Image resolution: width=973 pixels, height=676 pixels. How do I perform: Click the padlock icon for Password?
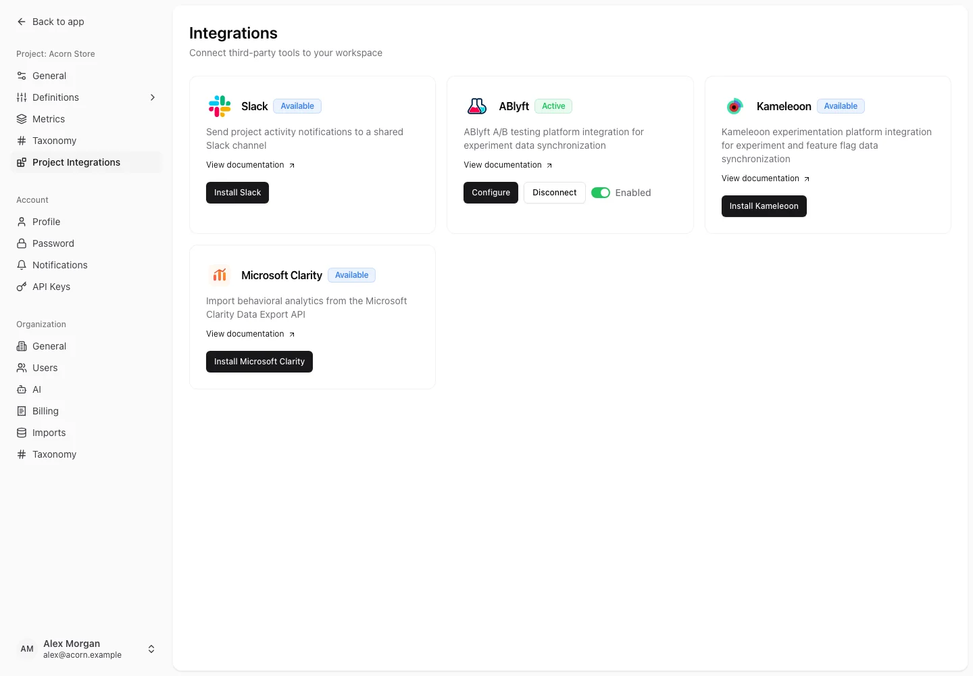22,243
